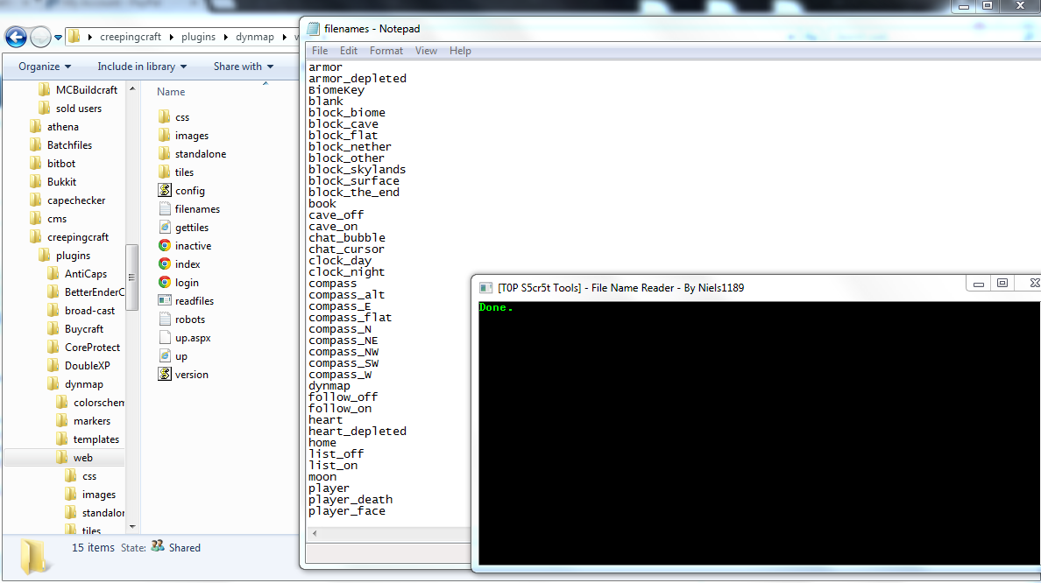
Task: Select the up file in list
Action: pyautogui.click(x=173, y=356)
